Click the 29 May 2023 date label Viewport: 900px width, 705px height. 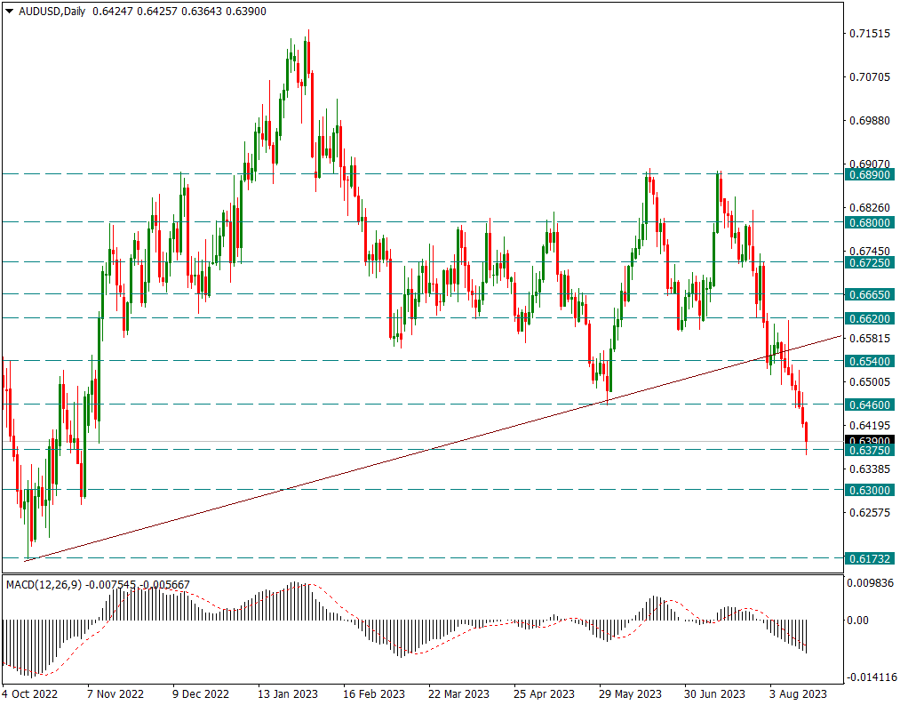(630, 694)
